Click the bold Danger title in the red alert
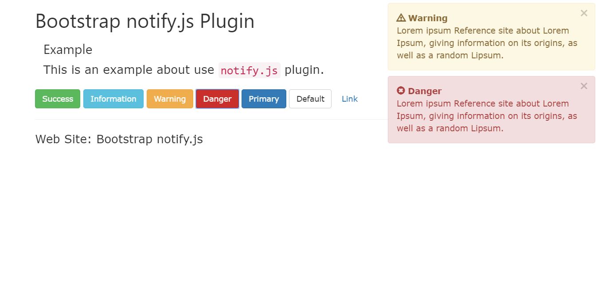 coord(425,91)
